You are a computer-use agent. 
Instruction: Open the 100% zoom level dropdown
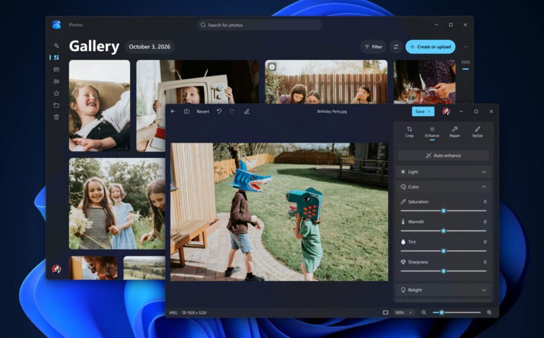tap(404, 313)
